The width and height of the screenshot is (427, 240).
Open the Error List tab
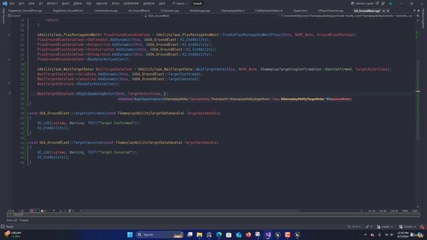tap(12, 220)
